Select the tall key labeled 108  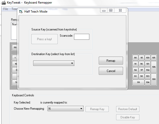click(154, 79)
